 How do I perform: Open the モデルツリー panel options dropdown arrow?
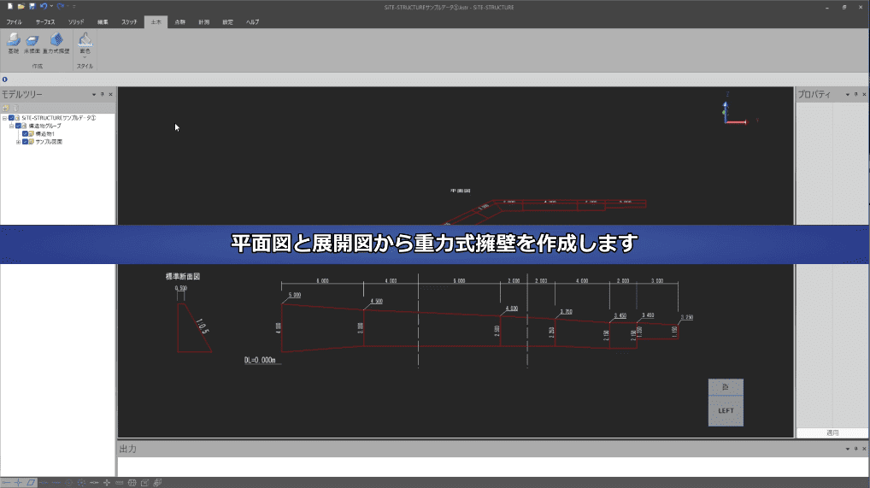pyautogui.click(x=94, y=94)
